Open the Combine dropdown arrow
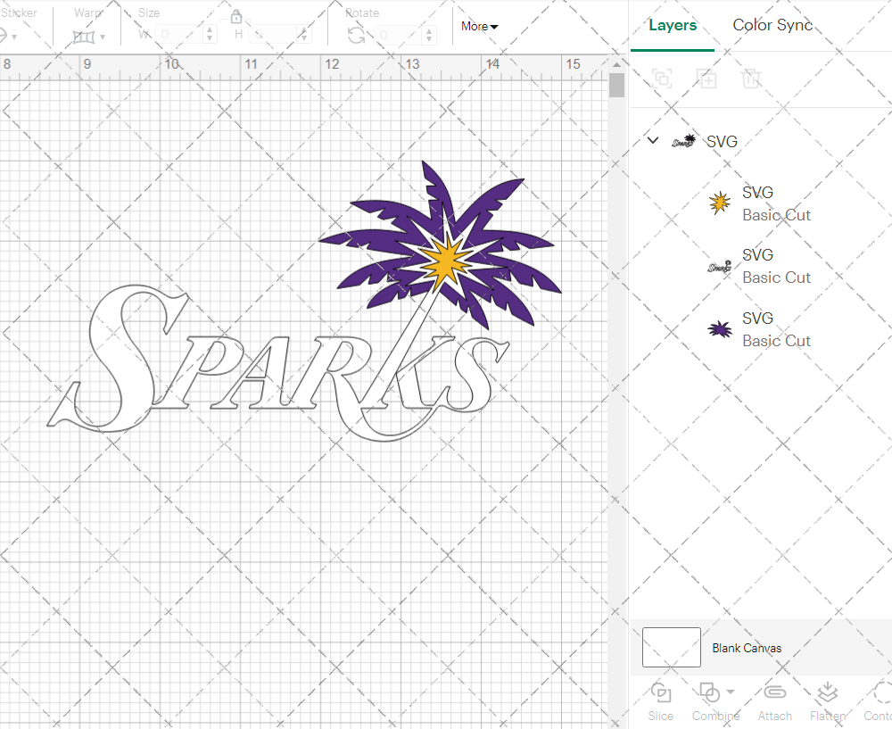The width and height of the screenshot is (892, 729). (x=731, y=692)
